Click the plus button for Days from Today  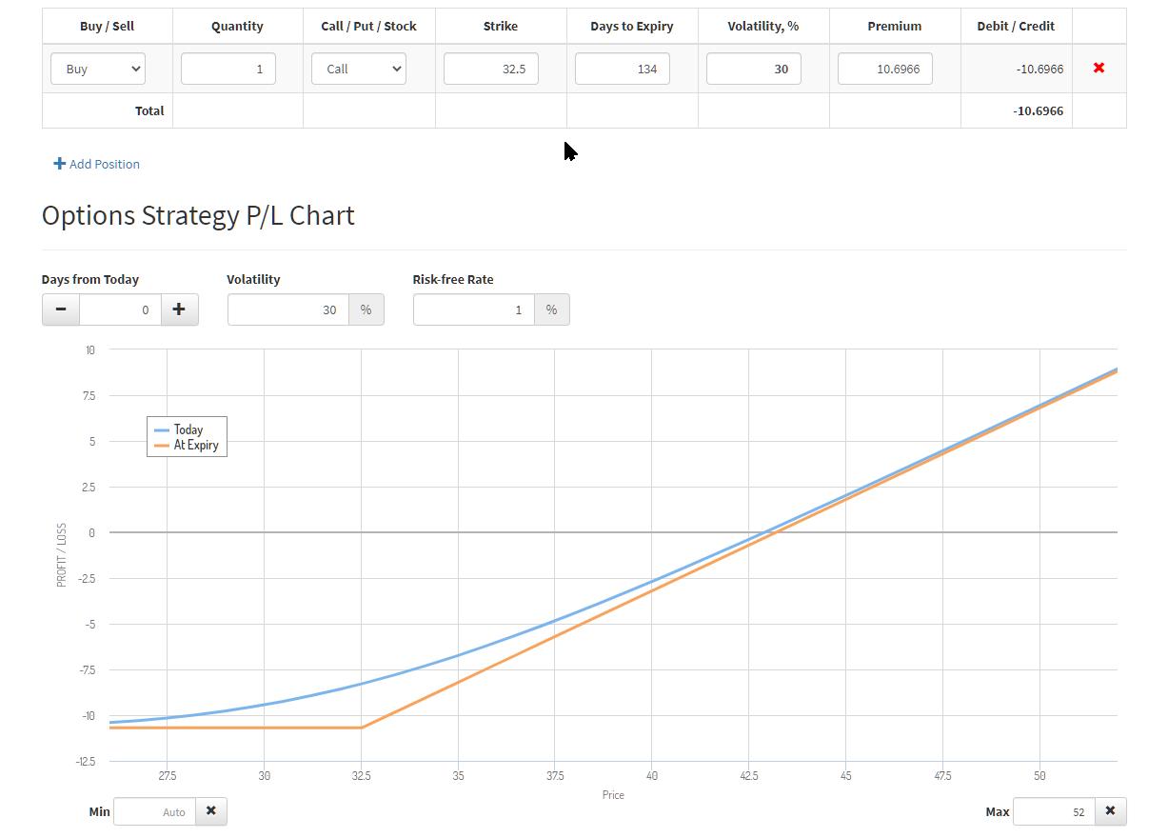[x=179, y=309]
